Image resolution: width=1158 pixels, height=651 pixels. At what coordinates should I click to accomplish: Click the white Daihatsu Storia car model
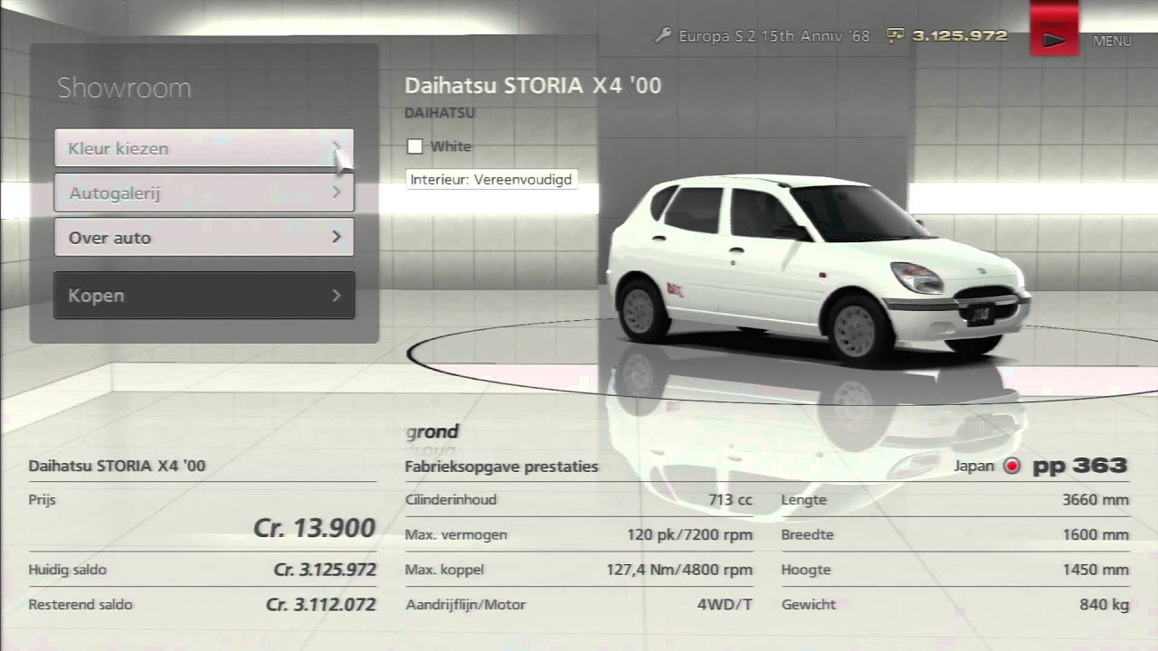pos(817,271)
